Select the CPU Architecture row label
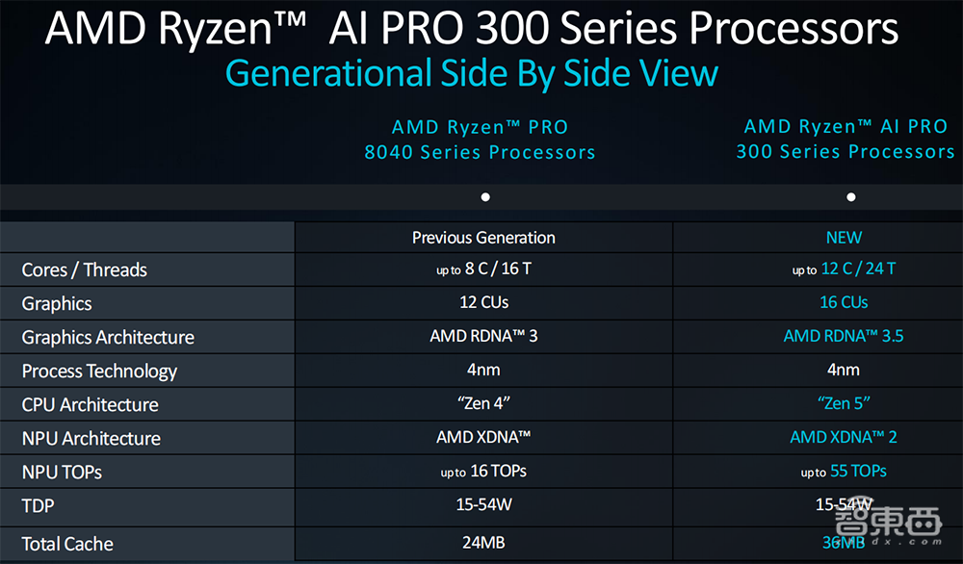The height and width of the screenshot is (564, 963). pyautogui.click(x=90, y=405)
